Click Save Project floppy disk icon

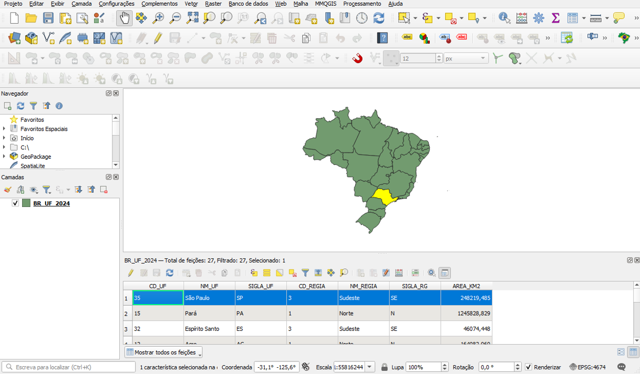pyautogui.click(x=48, y=18)
